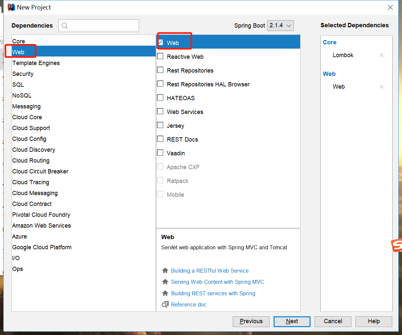Open Help for this dialog
Screen dimensions: 402x335
tap(373, 322)
